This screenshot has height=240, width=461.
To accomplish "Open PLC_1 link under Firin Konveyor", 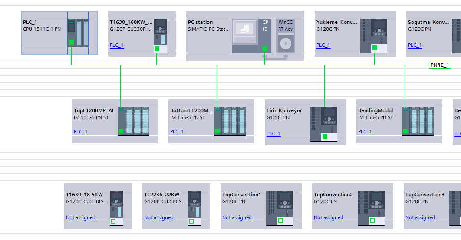I will pos(273,133).
